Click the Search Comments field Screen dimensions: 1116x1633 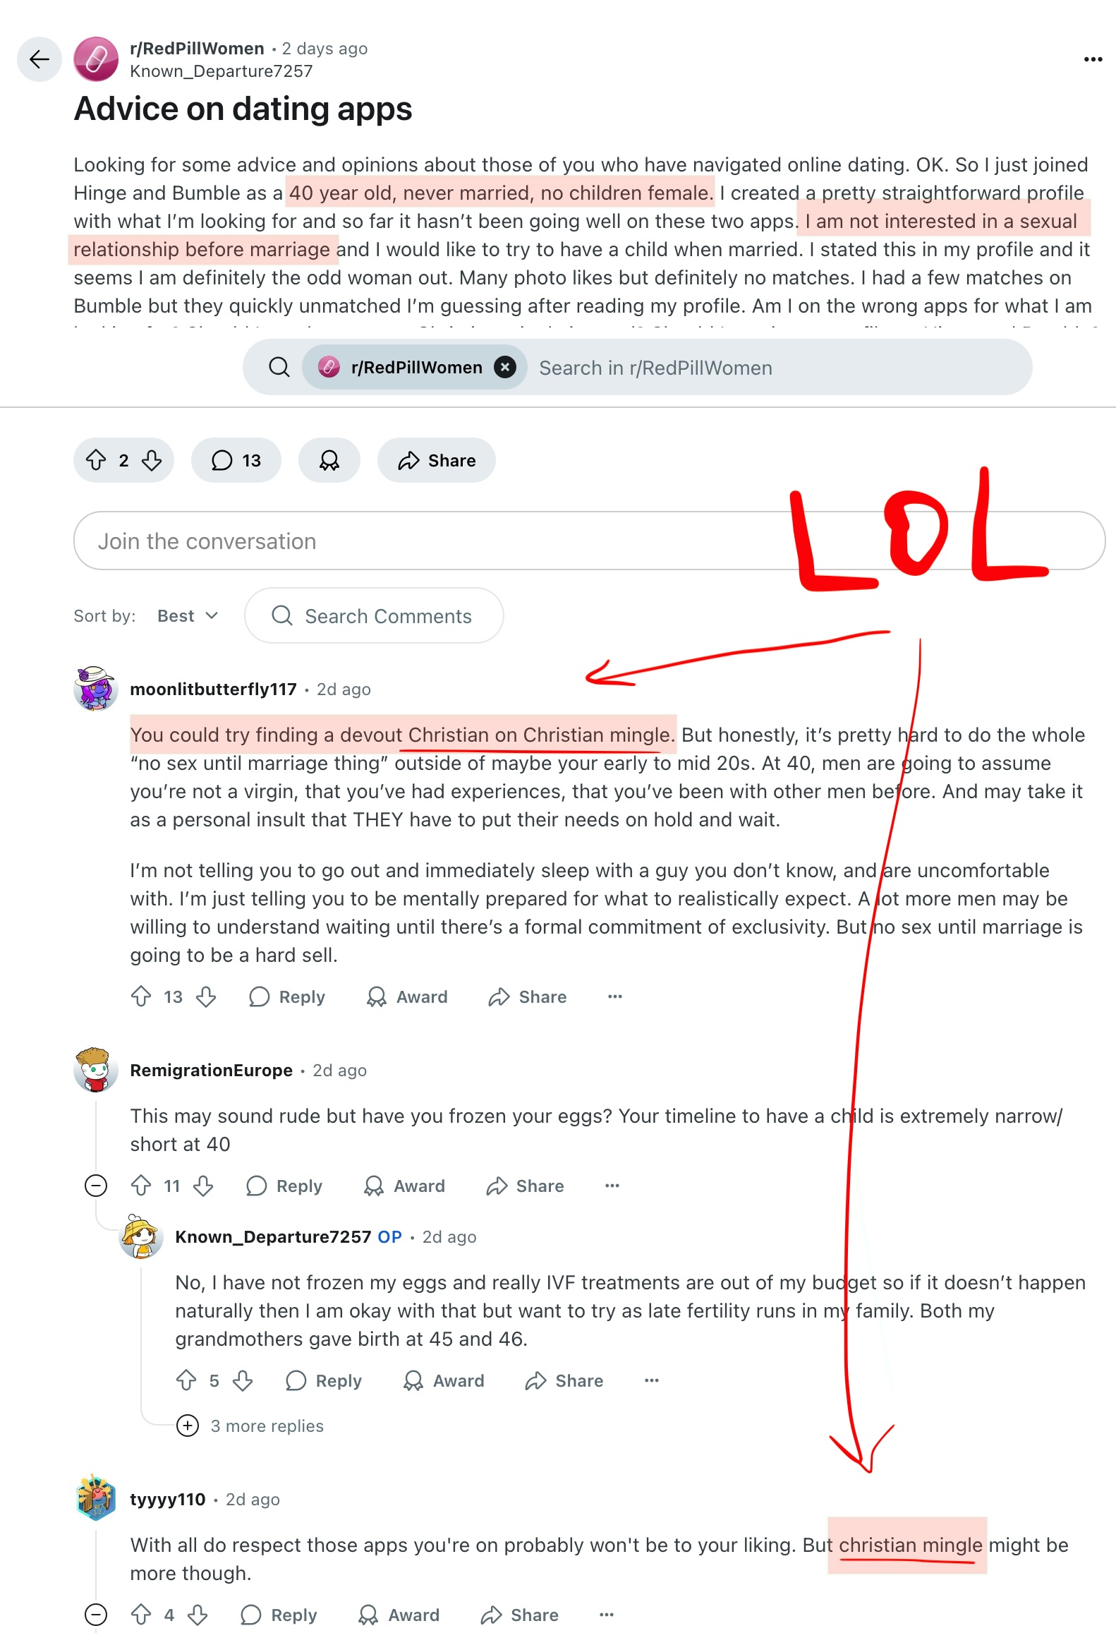(x=374, y=615)
